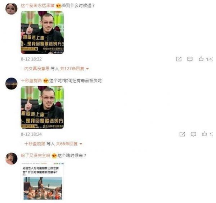
Task: Open 内女真没意思 replier name link
Action: coord(37,69)
